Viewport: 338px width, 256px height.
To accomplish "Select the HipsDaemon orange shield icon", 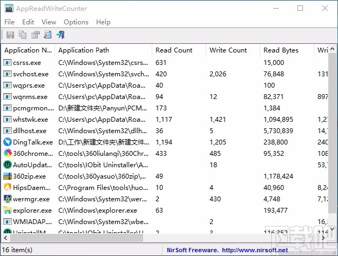I will pyautogui.click(x=8, y=187).
